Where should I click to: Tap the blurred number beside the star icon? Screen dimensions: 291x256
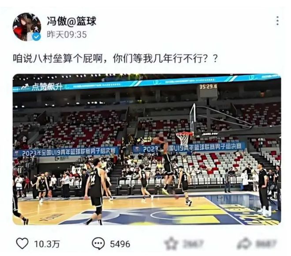tap(193, 244)
